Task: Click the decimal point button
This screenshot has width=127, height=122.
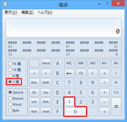Action: click(93, 111)
